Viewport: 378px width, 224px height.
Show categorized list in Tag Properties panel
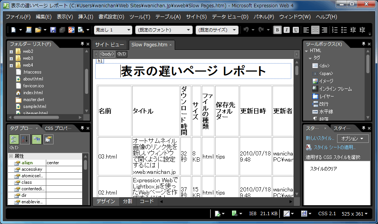[x=14, y=139]
